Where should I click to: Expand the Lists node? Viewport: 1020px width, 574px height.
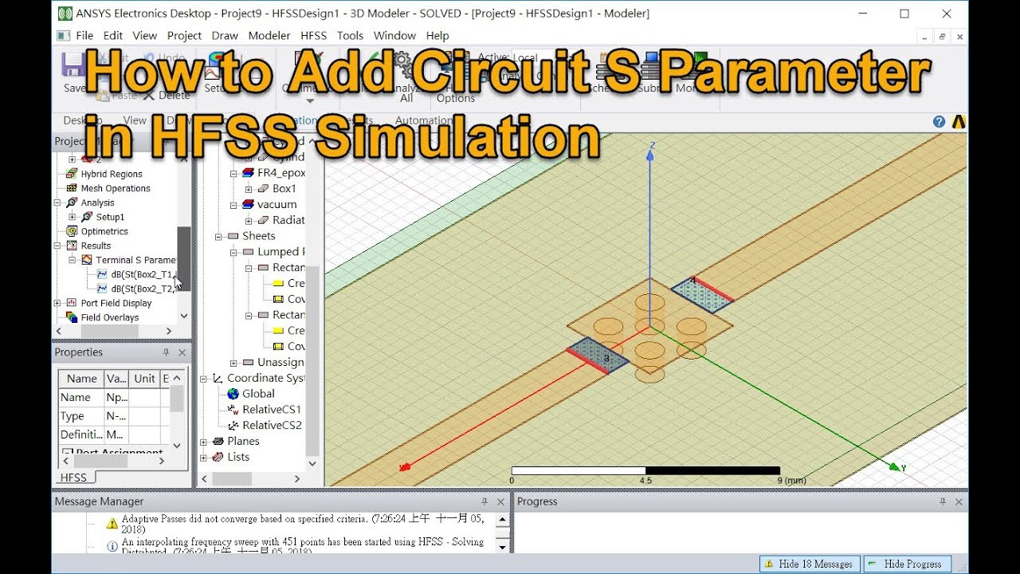click(x=203, y=458)
